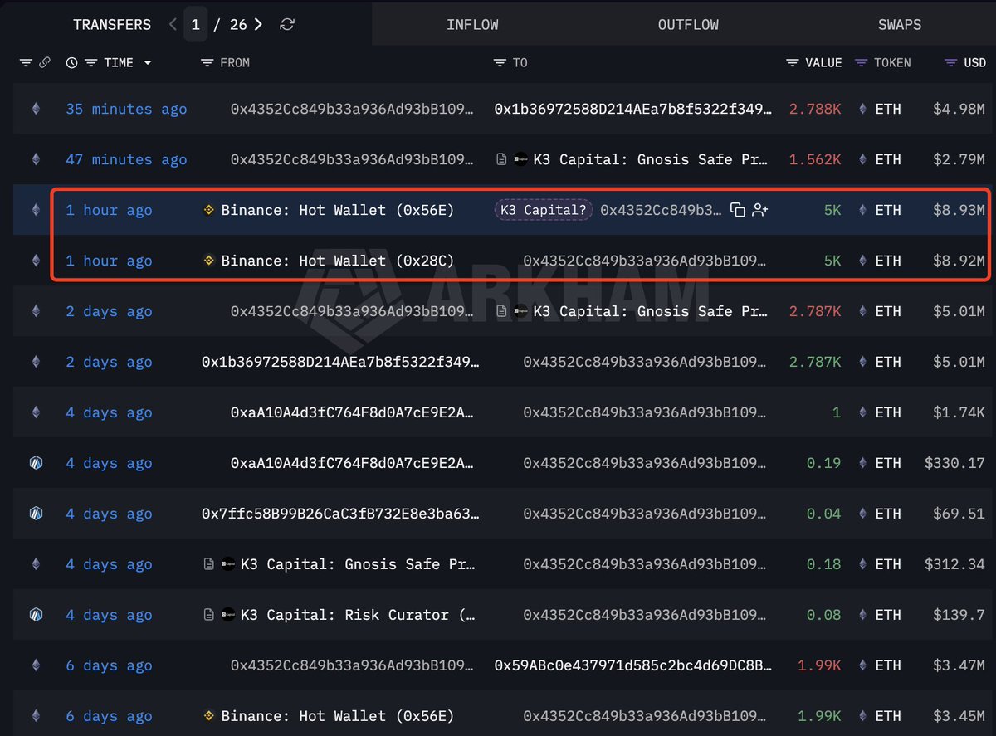The height and width of the screenshot is (736, 996).
Task: Go to next transfers page arrow
Action: pyautogui.click(x=258, y=25)
